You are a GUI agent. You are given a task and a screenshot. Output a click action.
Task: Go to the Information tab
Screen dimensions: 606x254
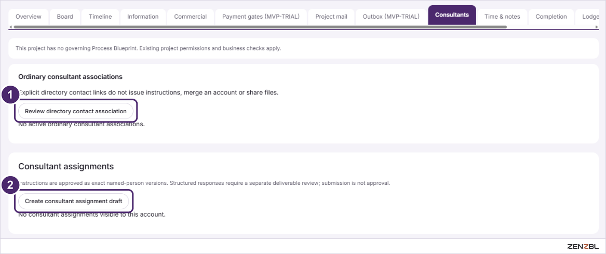pyautogui.click(x=143, y=17)
